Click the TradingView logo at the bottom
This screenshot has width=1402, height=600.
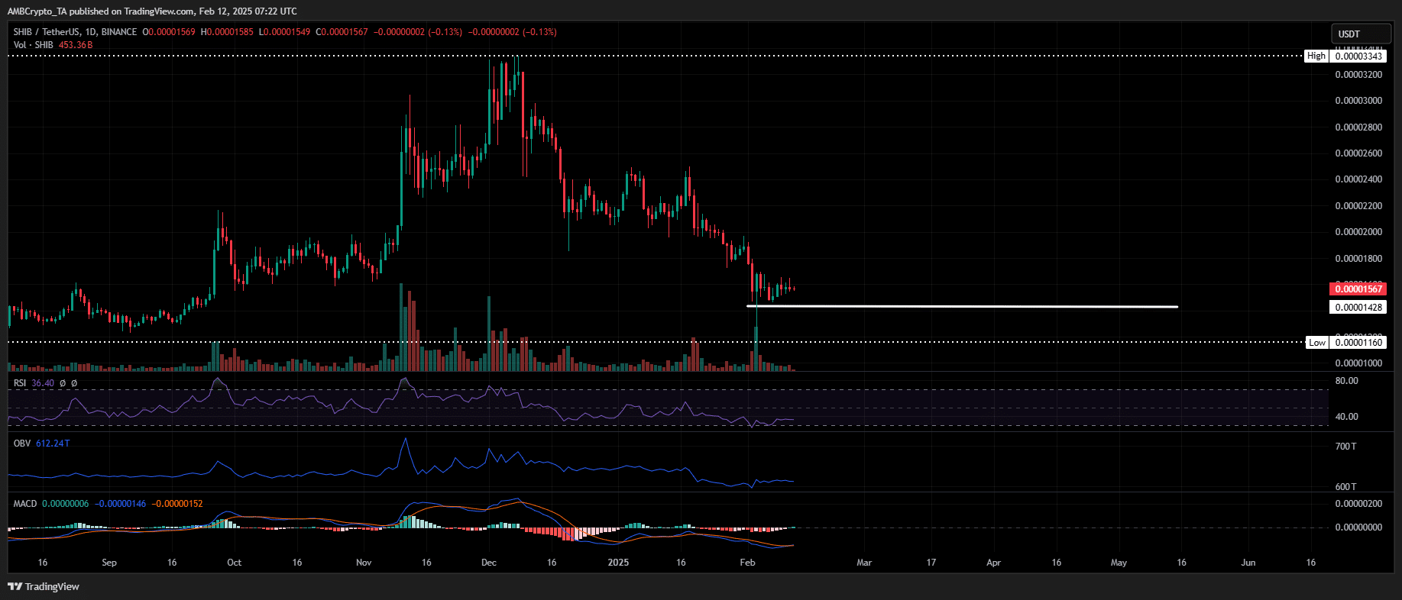tap(44, 586)
